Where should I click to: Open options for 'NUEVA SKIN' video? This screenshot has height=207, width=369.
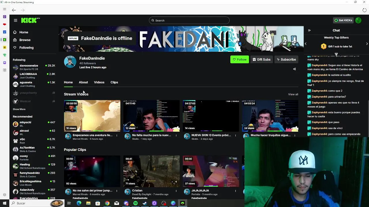pyautogui.click(x=236, y=135)
